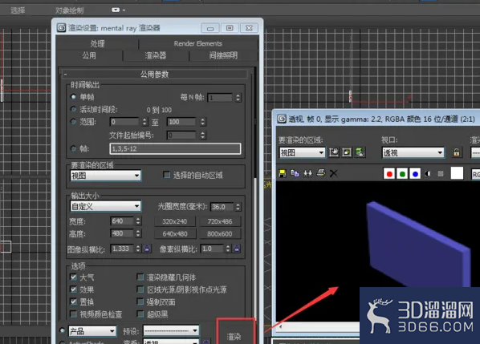The image size is (480, 344).
Task: Click the 高度 height input field
Action: 122,233
